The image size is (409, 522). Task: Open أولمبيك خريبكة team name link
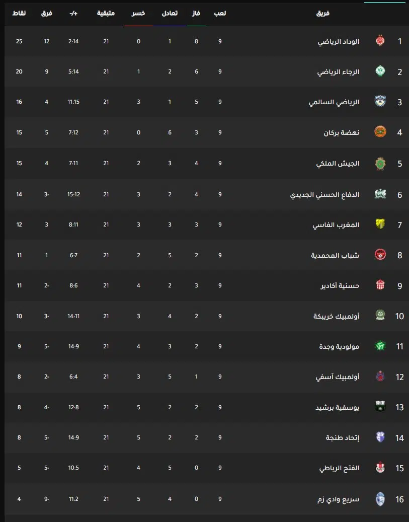pyautogui.click(x=336, y=316)
